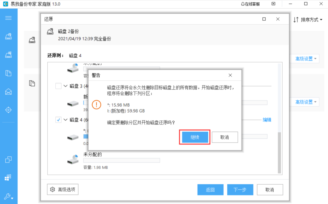The height and width of the screenshot is (204, 328).
Task: Uncheck the 磁盘 4 checkbox
Action: [x=58, y=120]
